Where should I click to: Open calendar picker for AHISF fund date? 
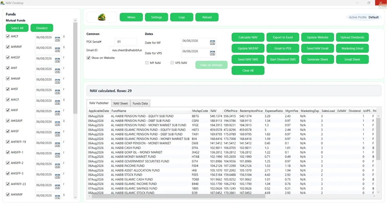click(x=57, y=134)
